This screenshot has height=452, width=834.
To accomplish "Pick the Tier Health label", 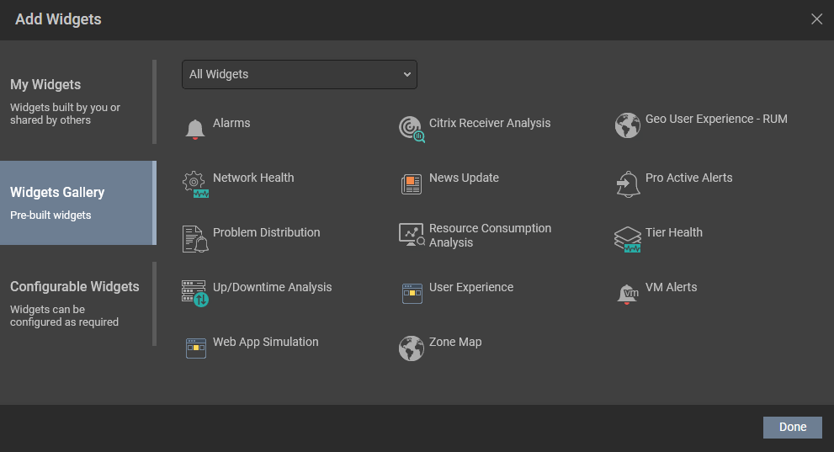I will (x=674, y=232).
